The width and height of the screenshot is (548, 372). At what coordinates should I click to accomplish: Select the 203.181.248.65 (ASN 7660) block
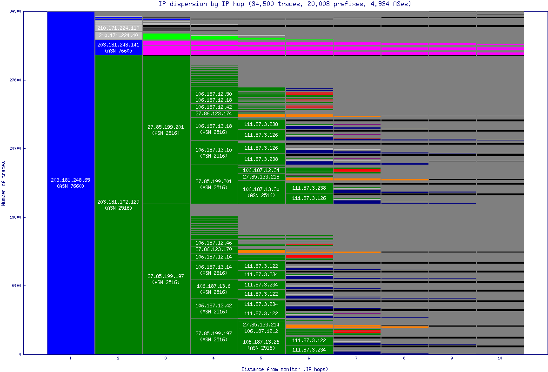(x=70, y=181)
